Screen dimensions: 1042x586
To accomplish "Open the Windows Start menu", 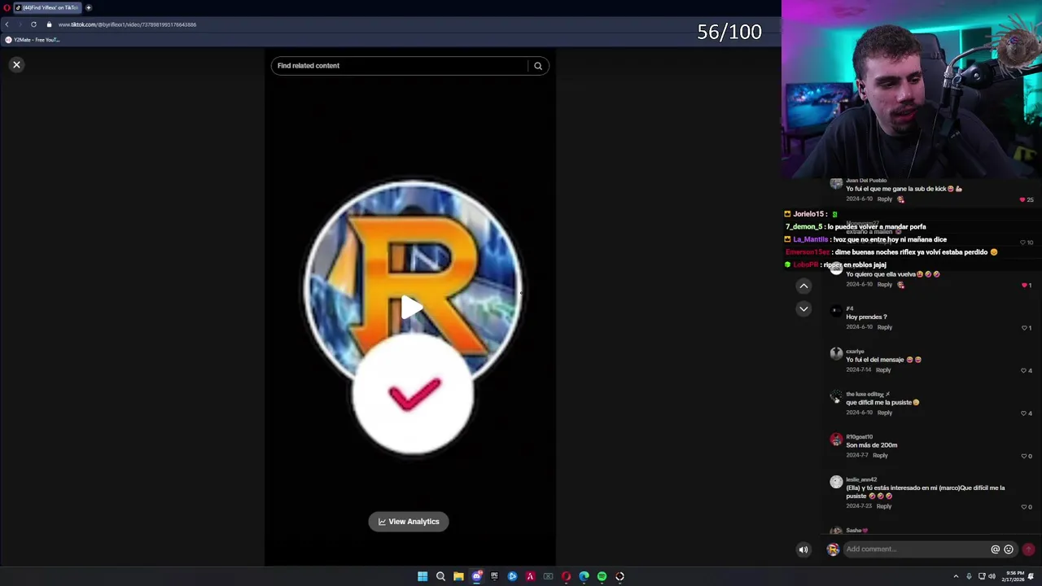I will coord(422,576).
